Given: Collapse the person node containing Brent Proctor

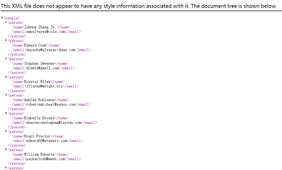Looking at the screenshot, I should (6, 131).
